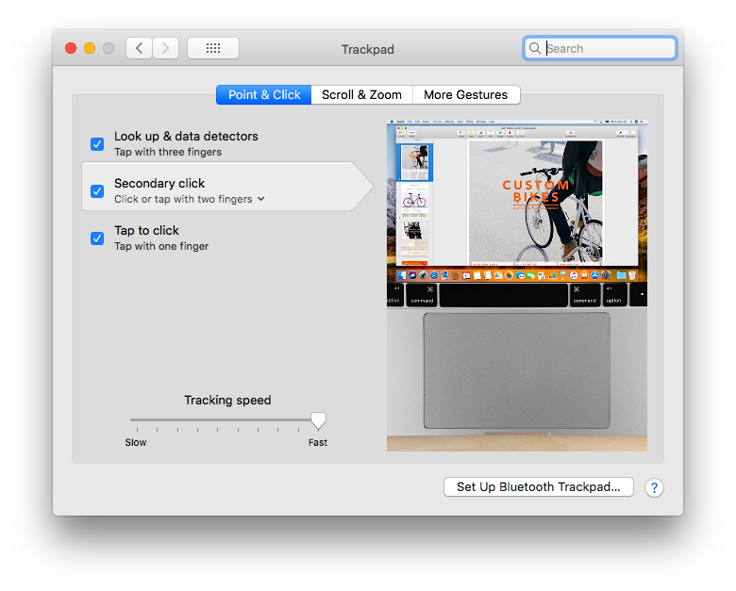Minimize the Trackpad window
Screen dimensions: 736x591
tap(90, 48)
